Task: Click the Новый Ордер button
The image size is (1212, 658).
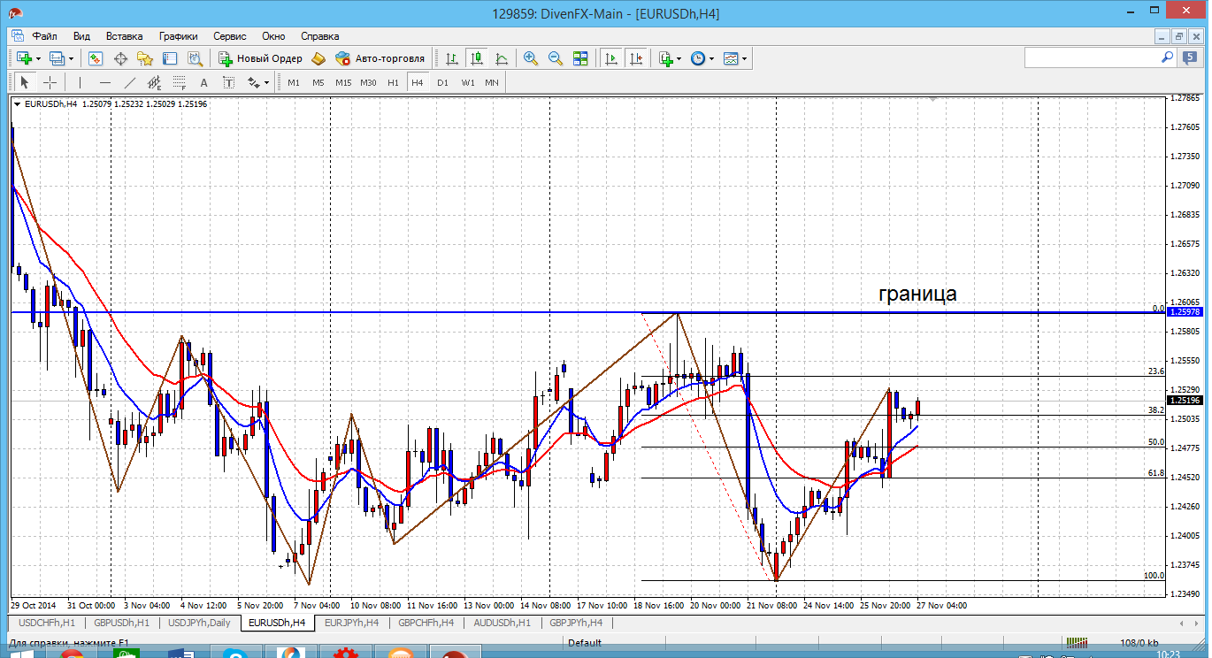Action: pos(261,58)
